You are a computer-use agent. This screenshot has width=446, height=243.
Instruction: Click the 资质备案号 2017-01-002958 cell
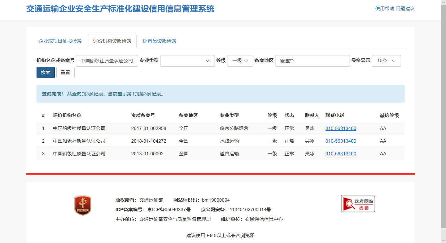coord(149,128)
